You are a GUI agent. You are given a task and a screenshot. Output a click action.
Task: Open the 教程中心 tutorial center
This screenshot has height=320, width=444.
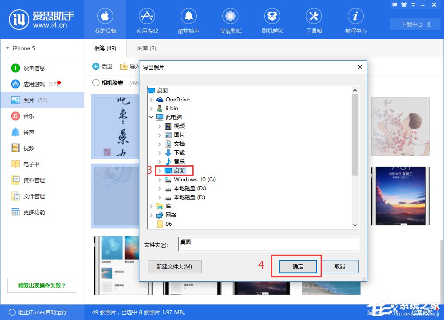(355, 20)
